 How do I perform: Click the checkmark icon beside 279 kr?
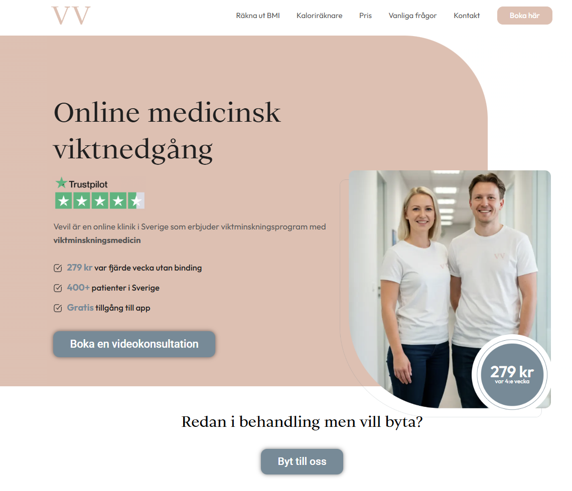coord(58,268)
